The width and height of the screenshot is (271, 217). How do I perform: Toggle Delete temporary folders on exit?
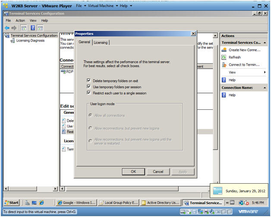pyautogui.click(x=88, y=80)
